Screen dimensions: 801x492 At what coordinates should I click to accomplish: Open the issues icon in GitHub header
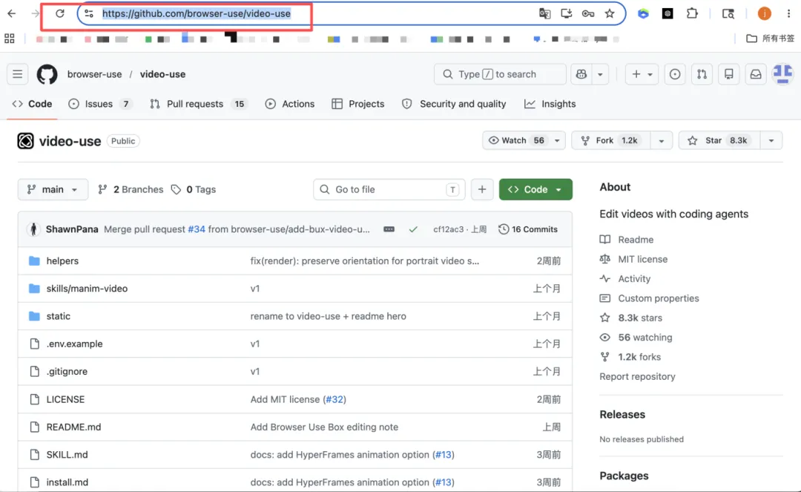pyautogui.click(x=675, y=74)
